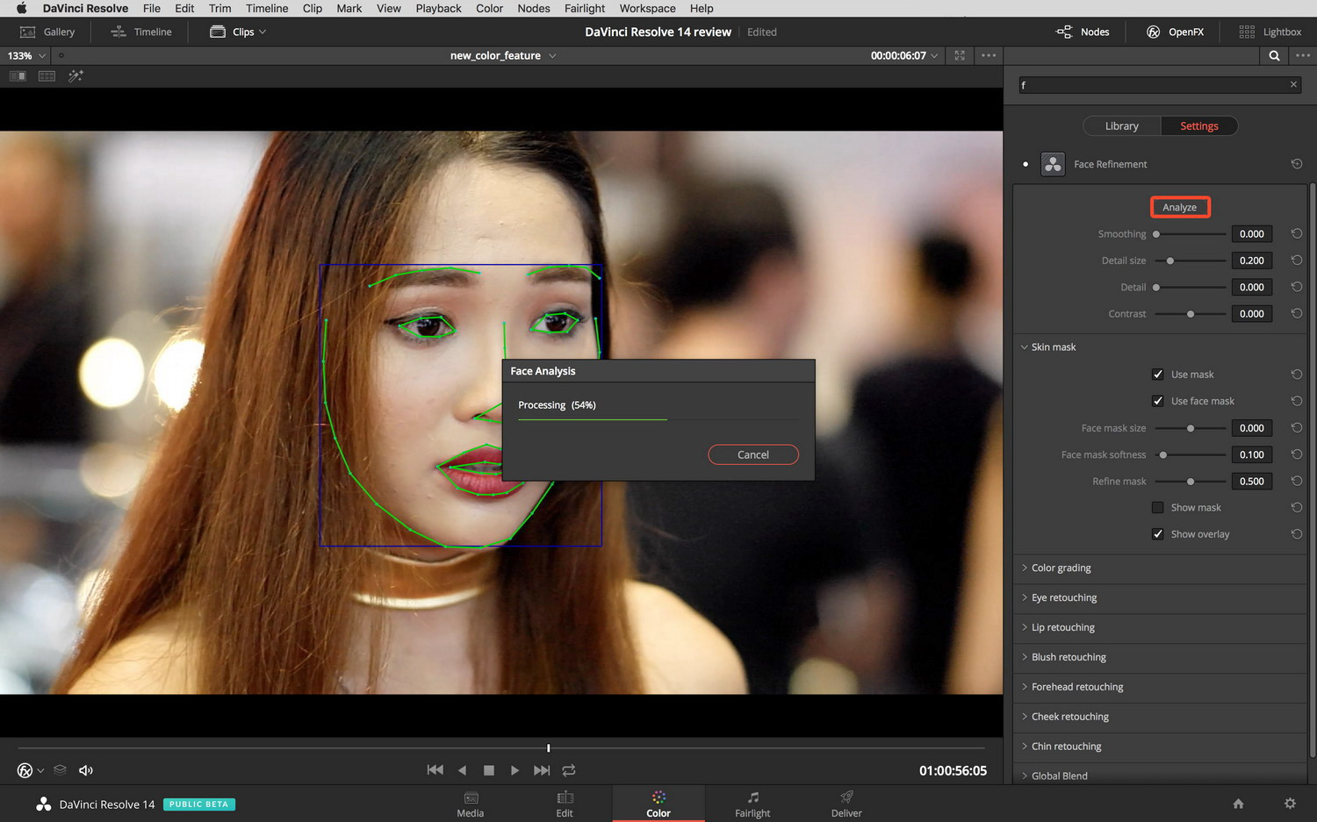
Task: Reset the Refine mask value
Action: pyautogui.click(x=1297, y=481)
